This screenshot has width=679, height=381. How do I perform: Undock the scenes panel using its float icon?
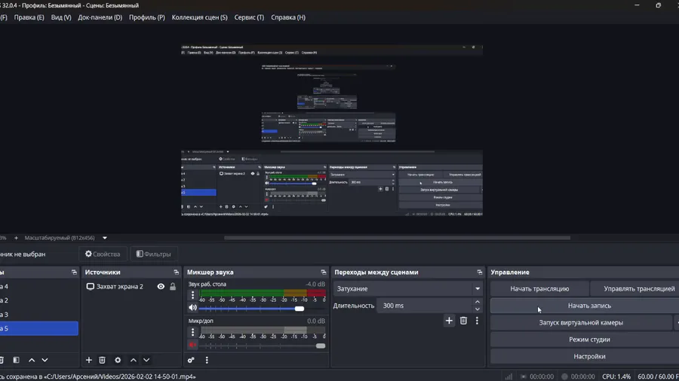tap(74, 272)
